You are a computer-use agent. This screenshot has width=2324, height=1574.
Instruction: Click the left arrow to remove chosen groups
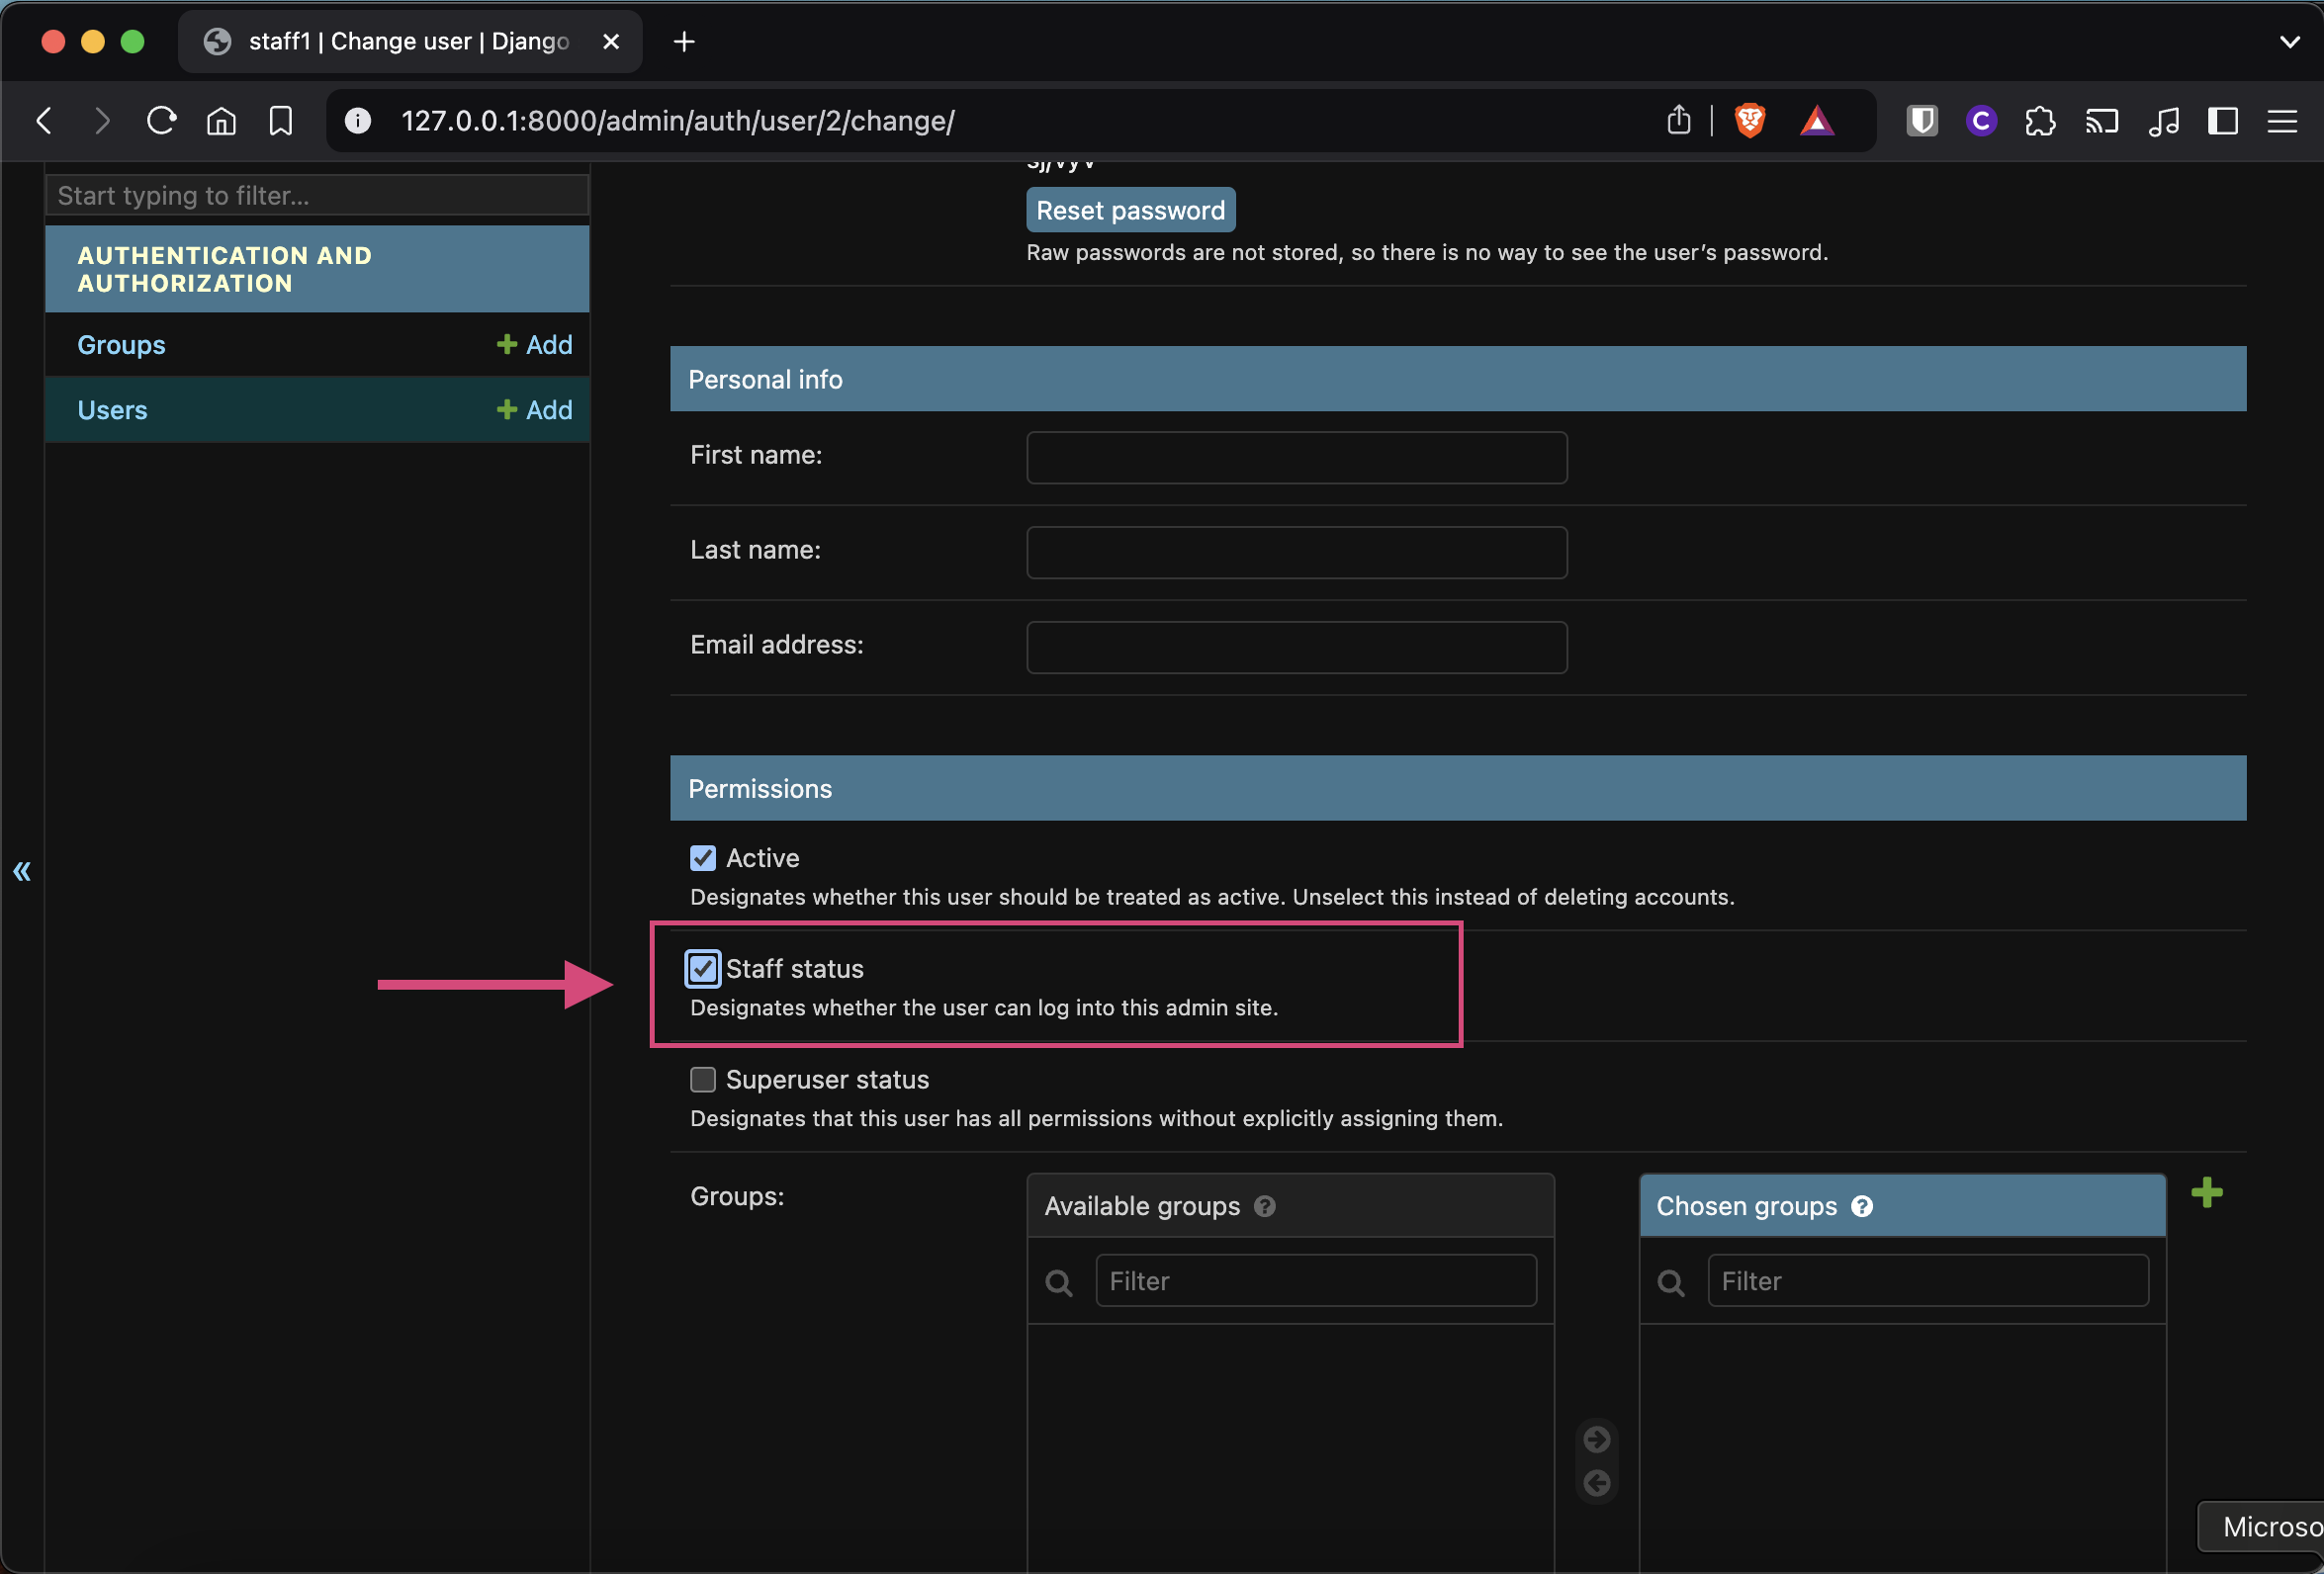[x=1596, y=1484]
